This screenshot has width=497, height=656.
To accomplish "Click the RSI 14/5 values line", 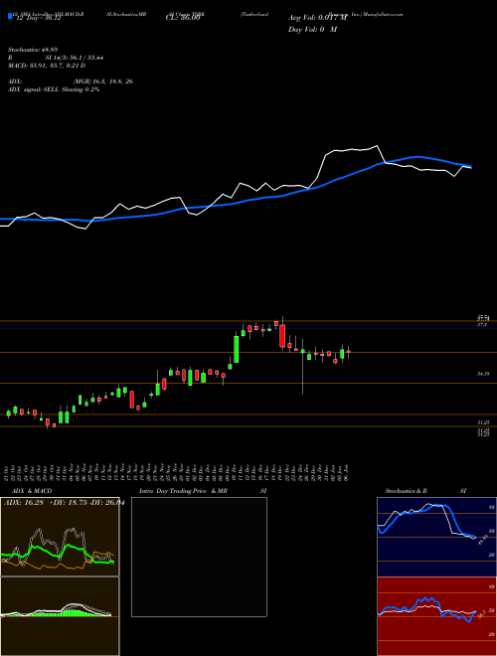I will 56,58.
